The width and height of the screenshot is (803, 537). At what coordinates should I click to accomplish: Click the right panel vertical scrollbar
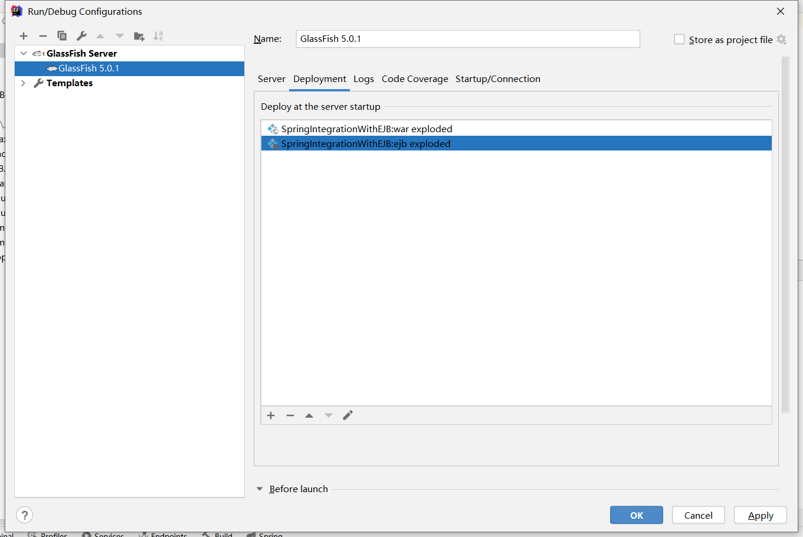click(785, 234)
